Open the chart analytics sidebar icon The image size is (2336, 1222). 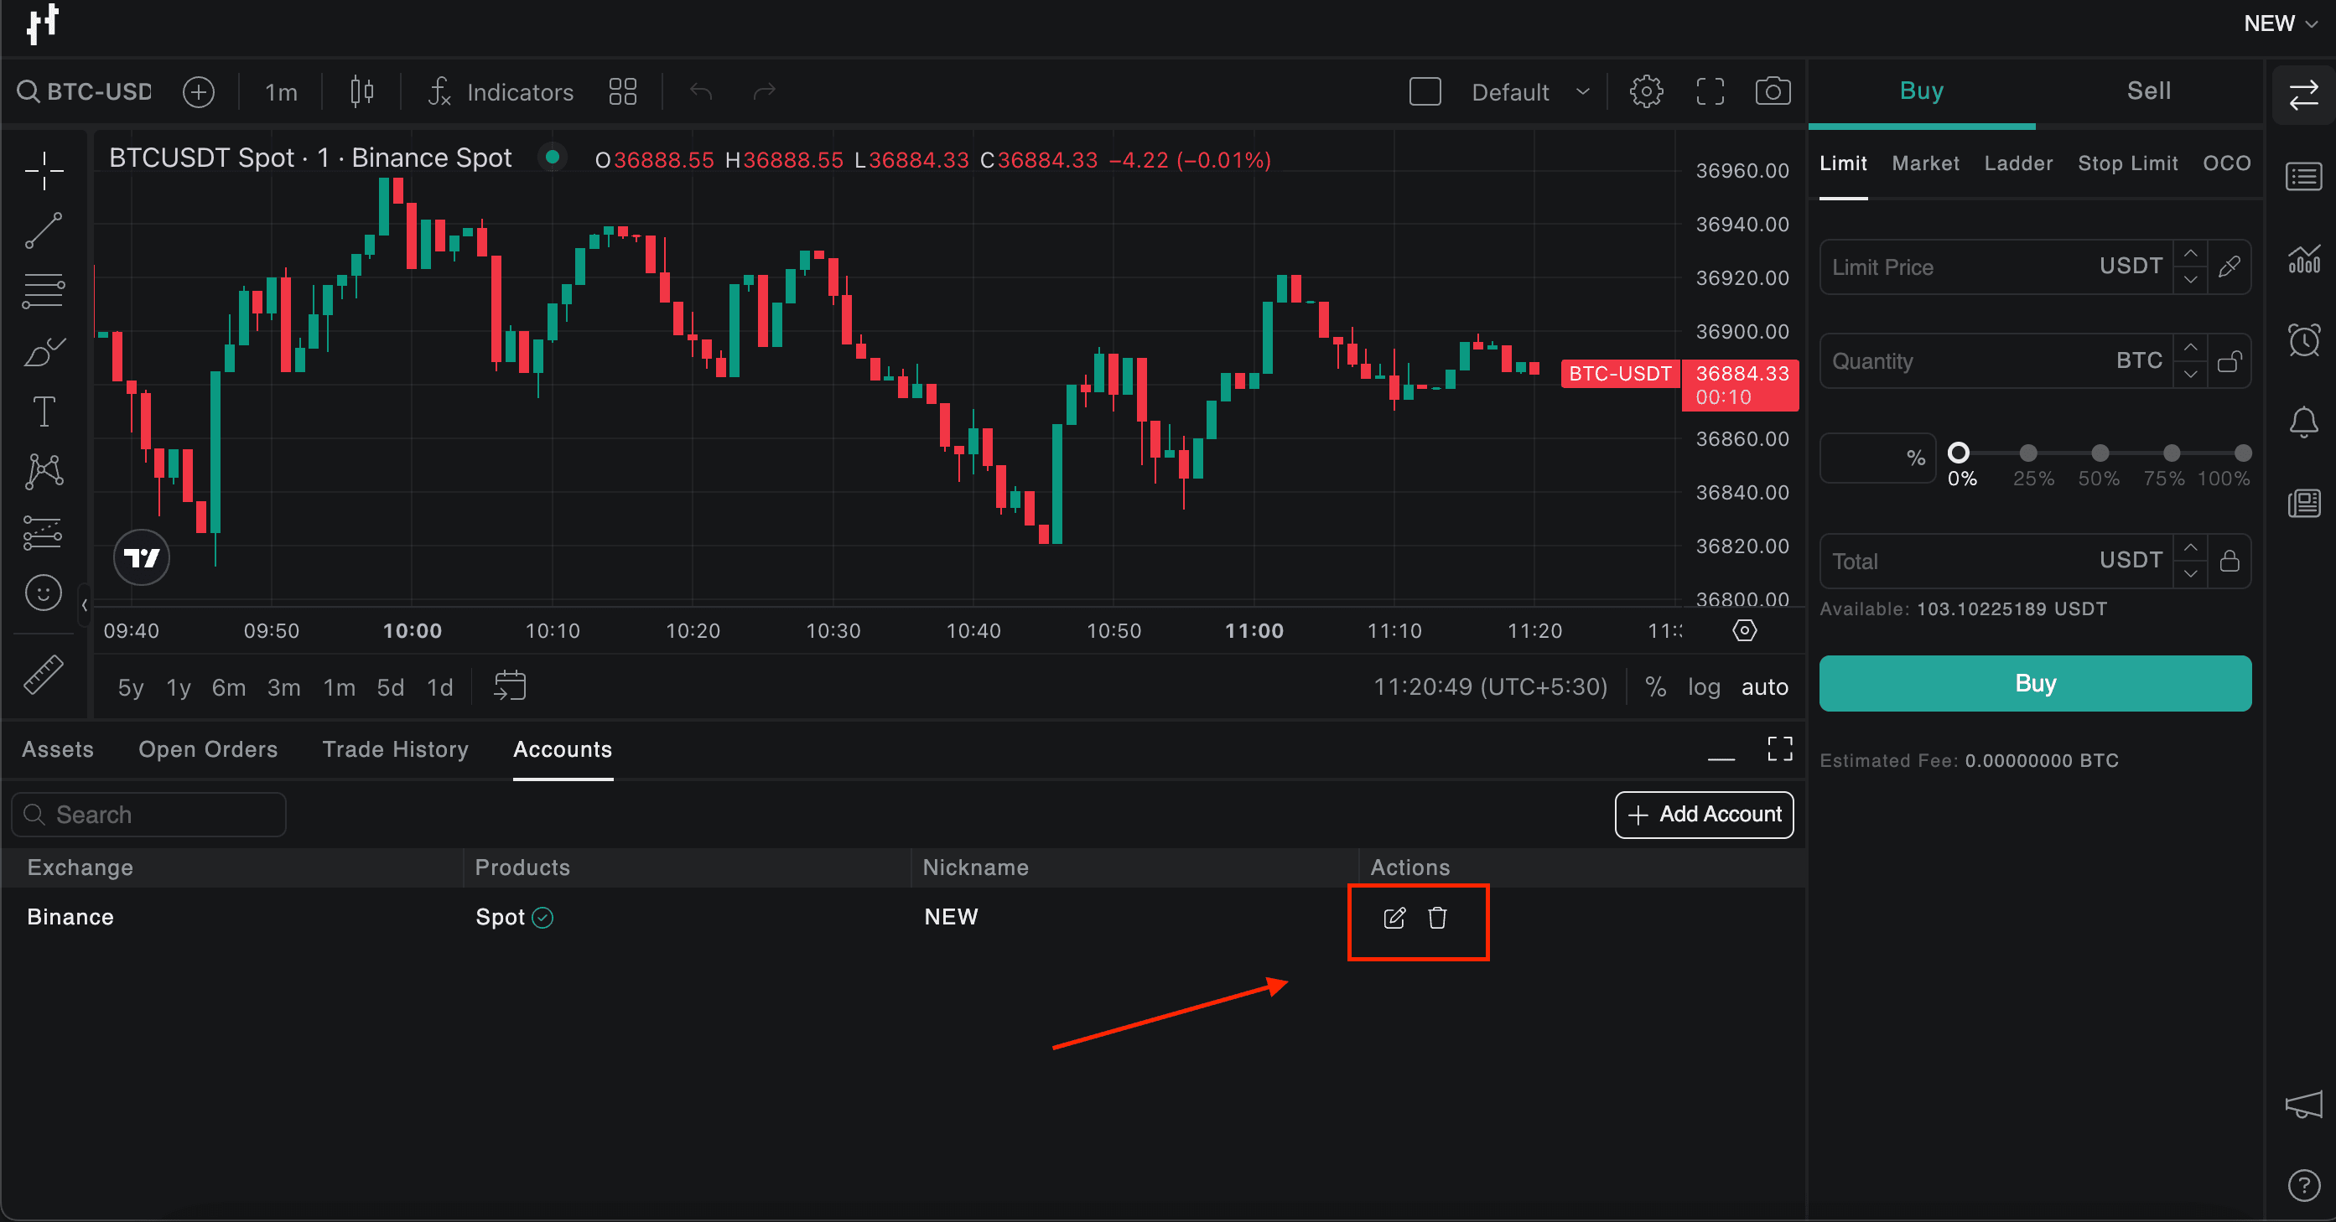[2303, 258]
